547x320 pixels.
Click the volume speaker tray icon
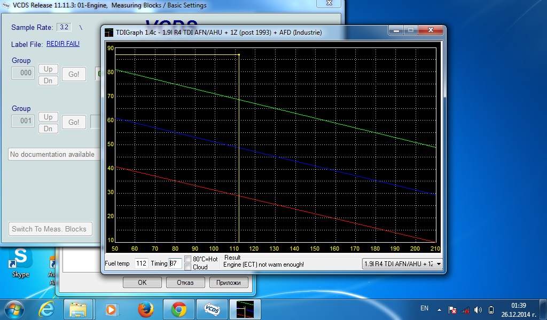[478, 309]
